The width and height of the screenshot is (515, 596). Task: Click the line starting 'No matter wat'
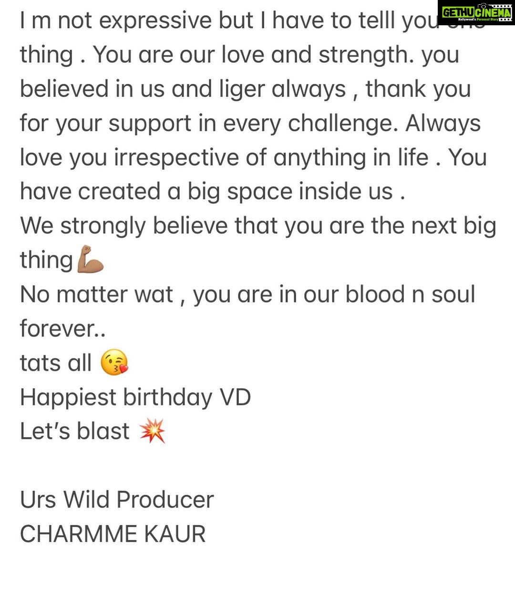(x=247, y=294)
